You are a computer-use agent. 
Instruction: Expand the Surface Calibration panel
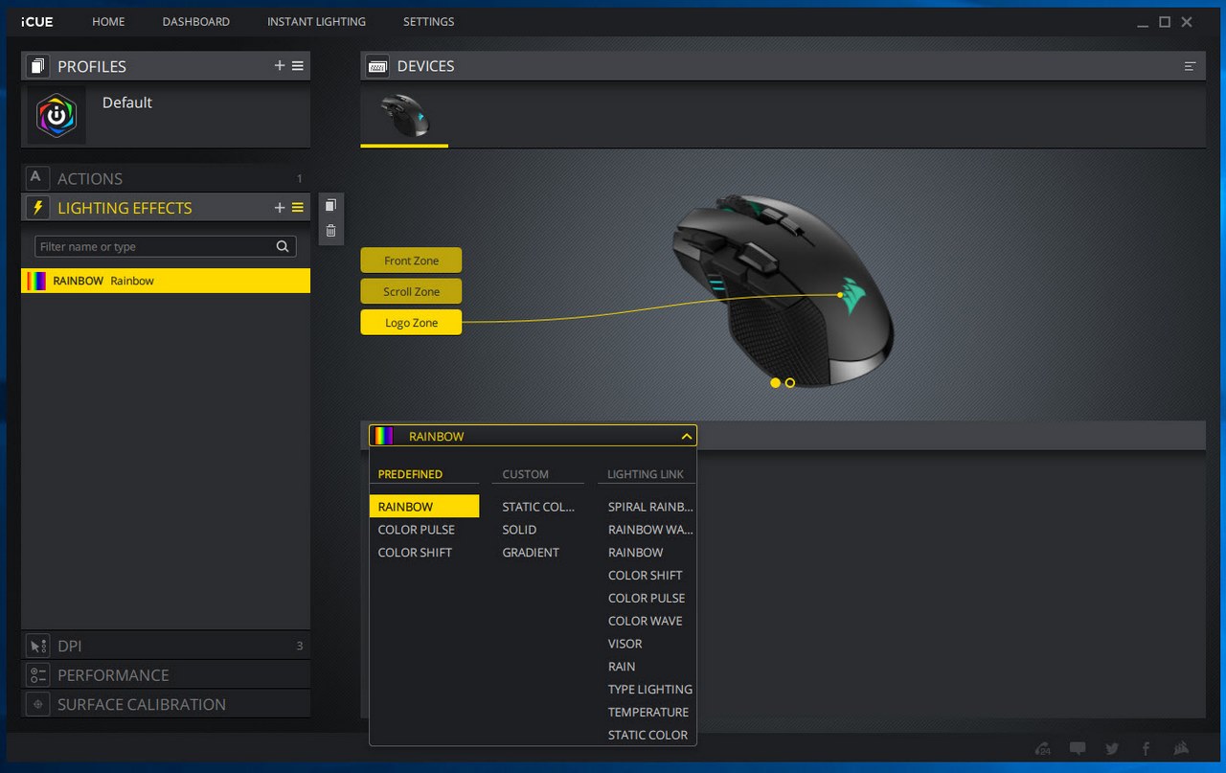[166, 704]
